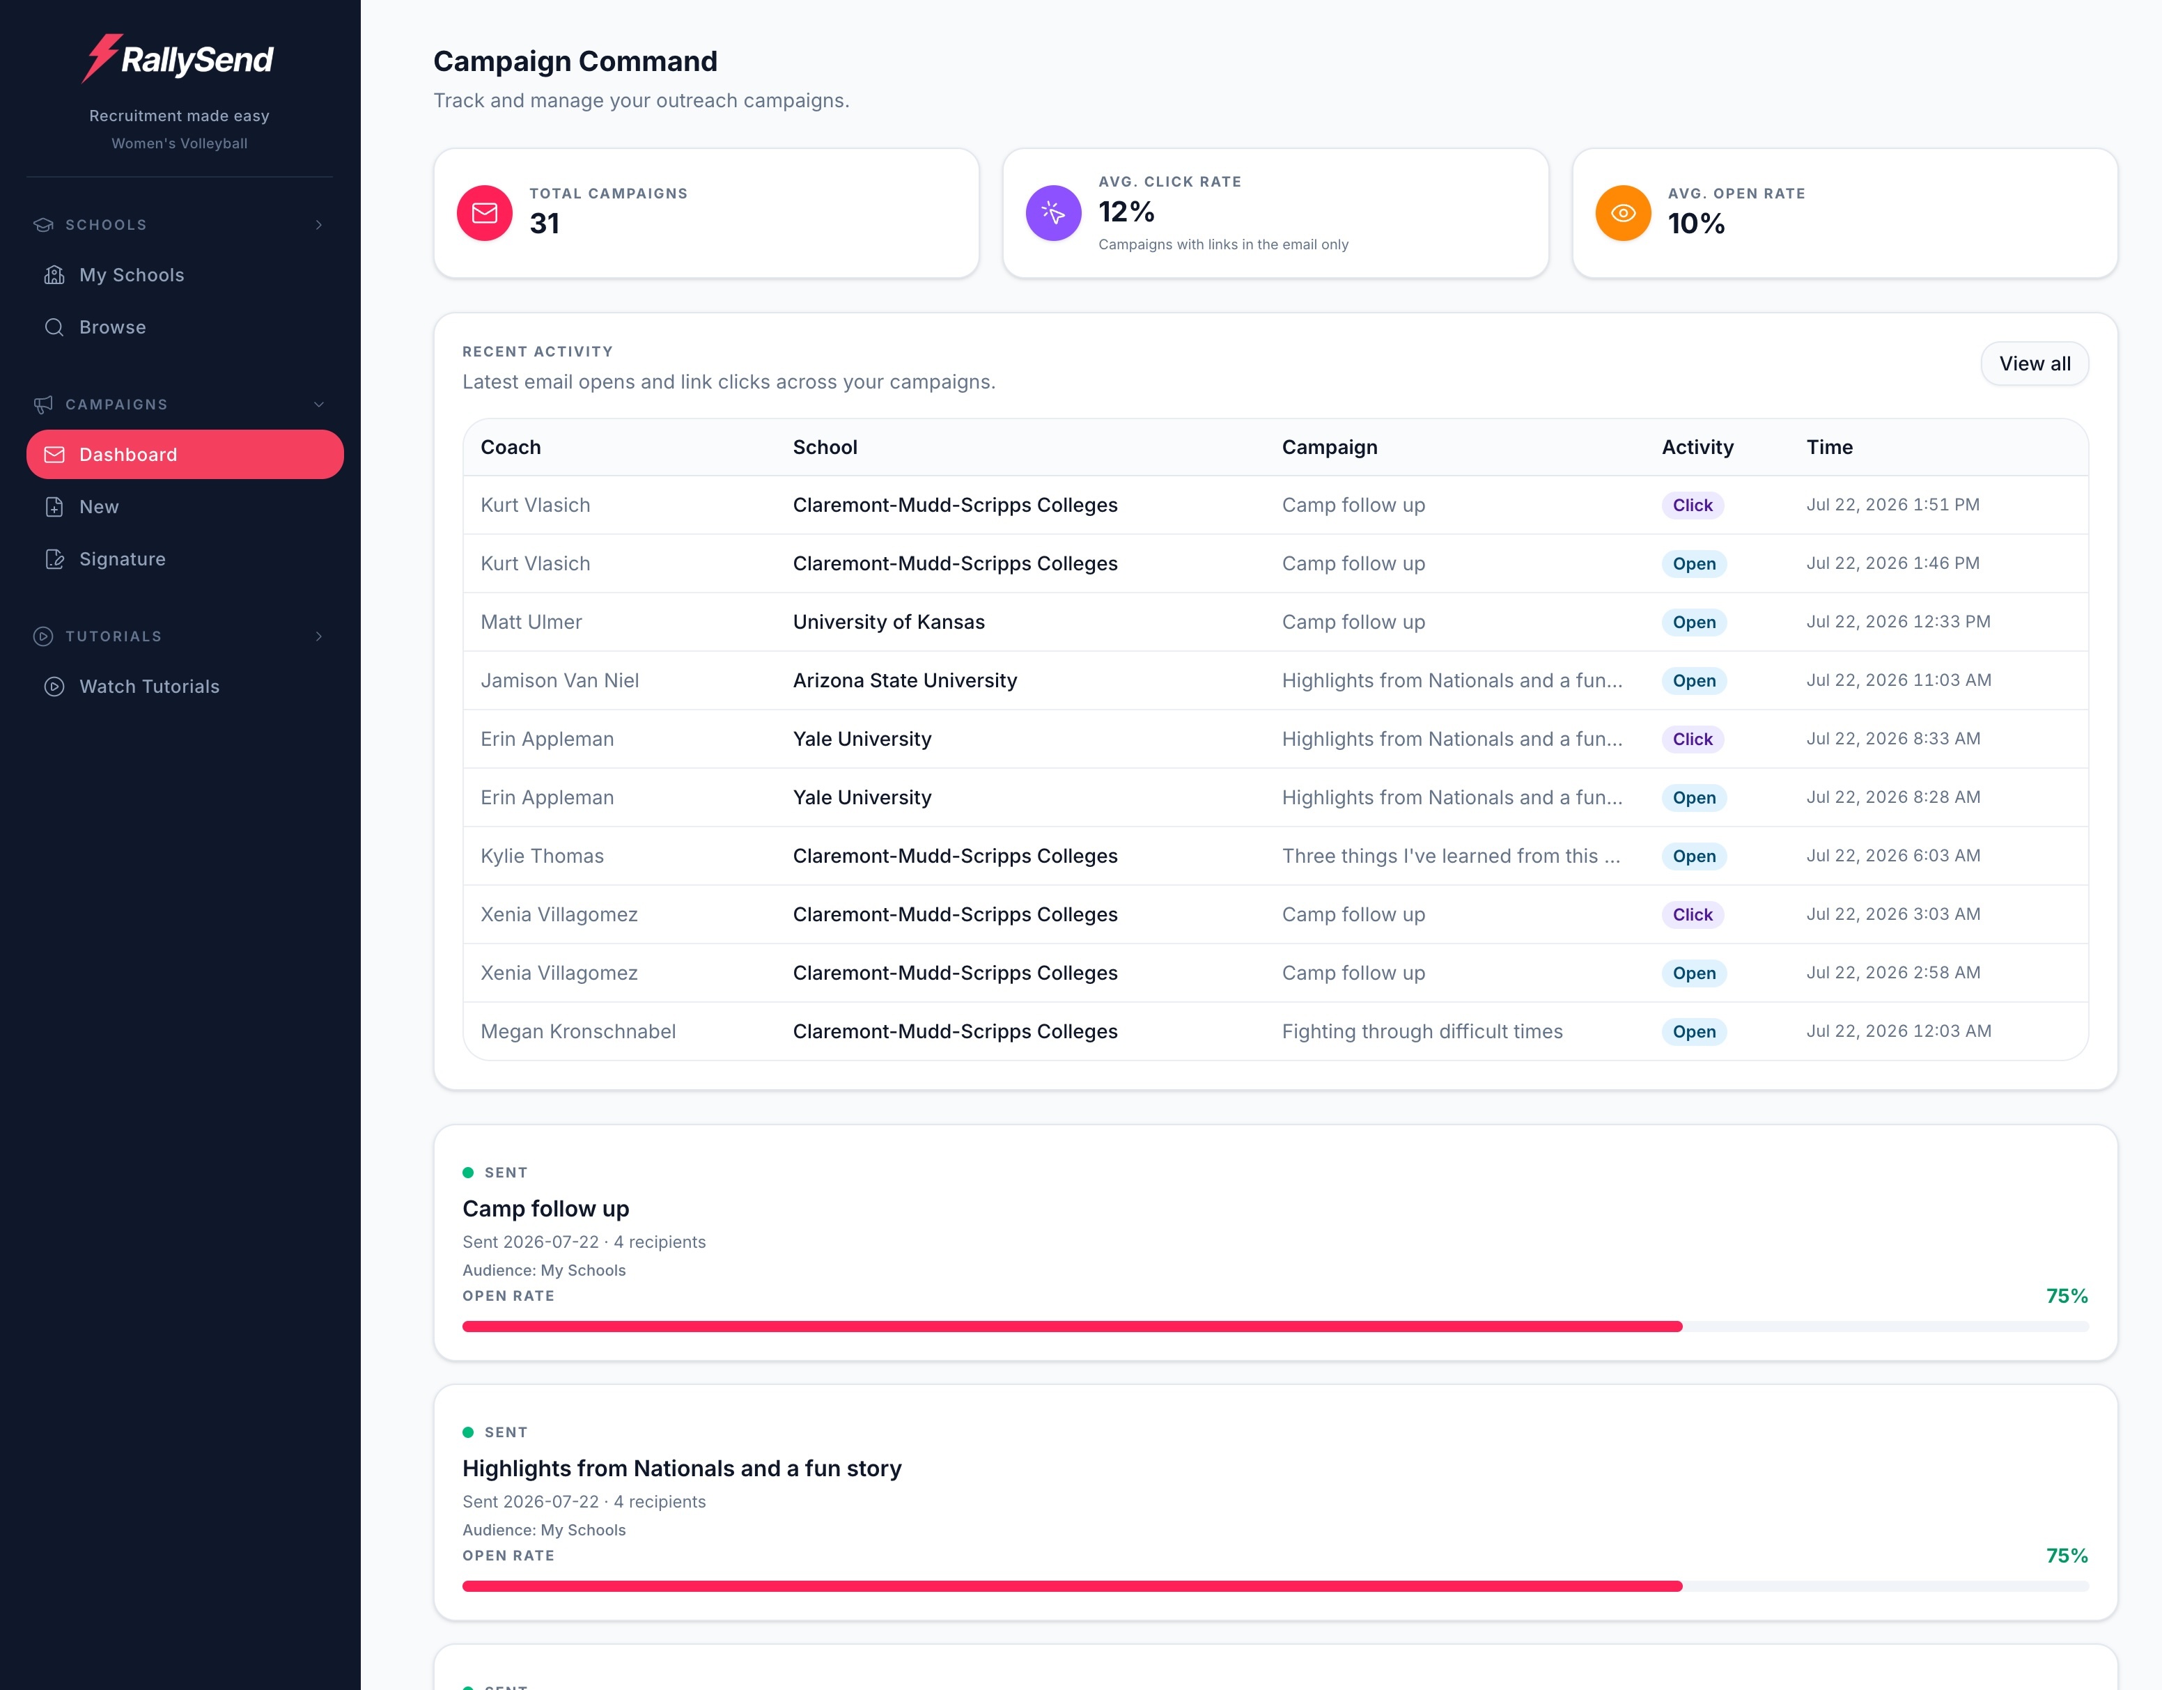The width and height of the screenshot is (2162, 1690).
Task: Click Three things I've learned campaign cell
Action: pos(1450,856)
